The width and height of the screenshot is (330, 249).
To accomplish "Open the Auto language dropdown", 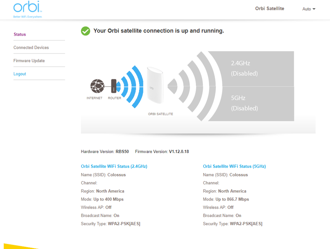I will [309, 9].
